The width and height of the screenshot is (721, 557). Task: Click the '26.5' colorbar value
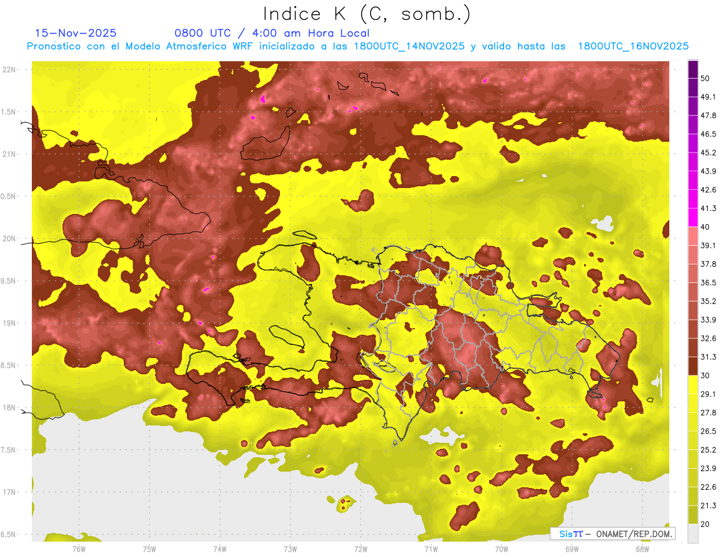pyautogui.click(x=708, y=431)
